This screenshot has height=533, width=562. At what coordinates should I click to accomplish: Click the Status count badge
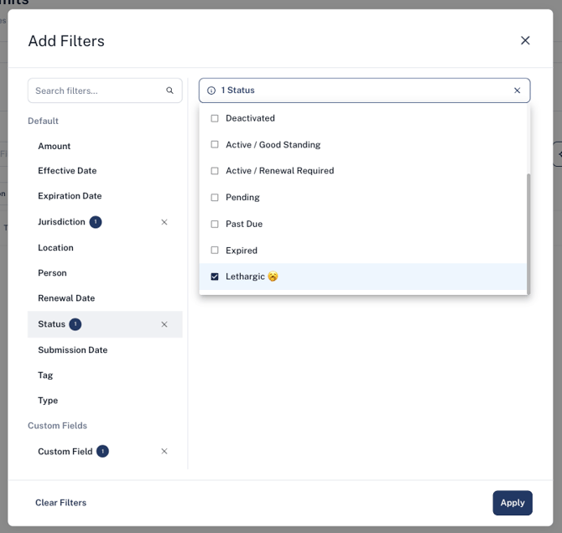click(75, 324)
